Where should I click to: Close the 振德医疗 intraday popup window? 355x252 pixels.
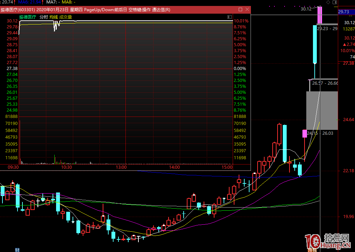(x=247, y=9)
